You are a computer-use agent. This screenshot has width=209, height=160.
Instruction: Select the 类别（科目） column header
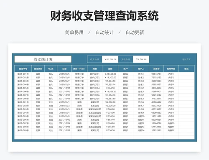click(79, 69)
